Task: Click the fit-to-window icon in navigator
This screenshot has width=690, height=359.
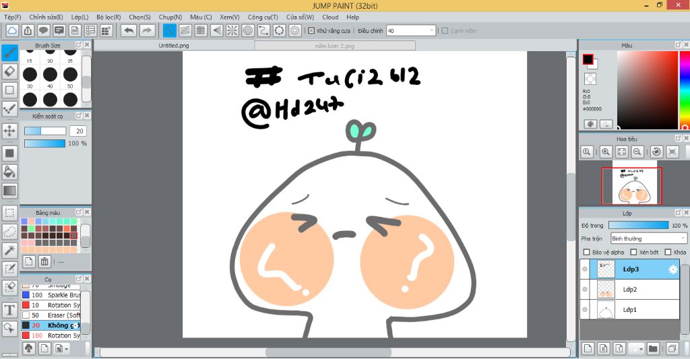Action: pyautogui.click(x=621, y=152)
